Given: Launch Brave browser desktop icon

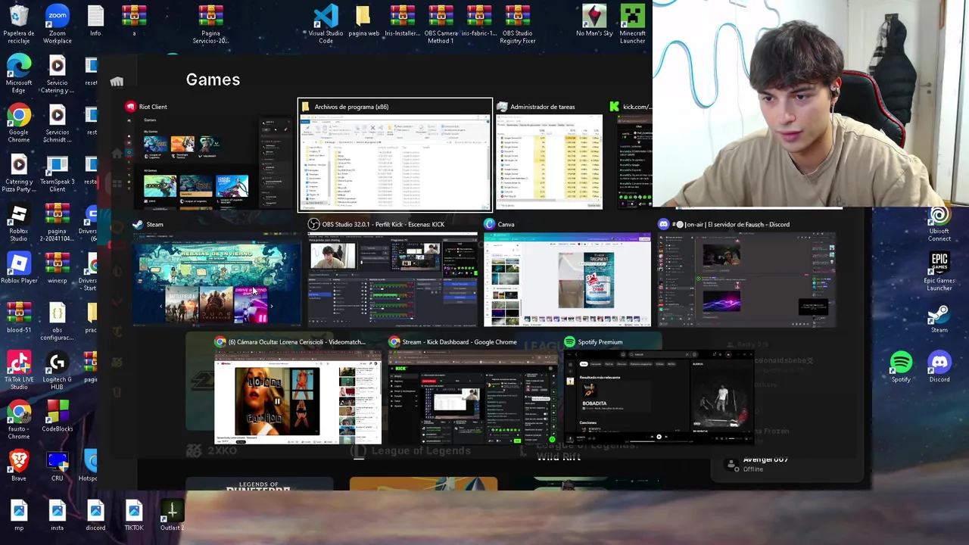Looking at the screenshot, I should coord(18,466).
